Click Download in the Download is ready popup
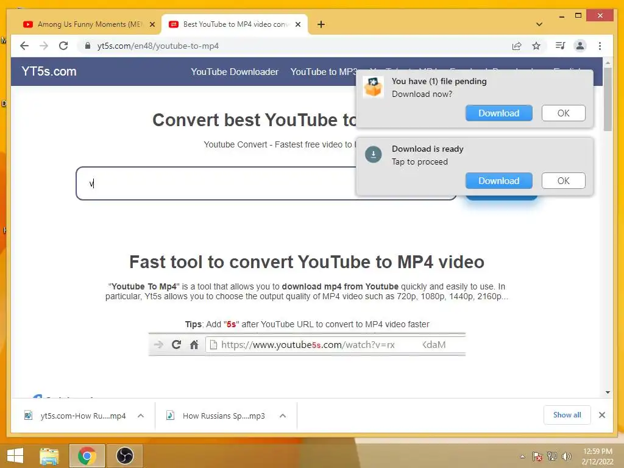The image size is (624, 468). tap(498, 180)
